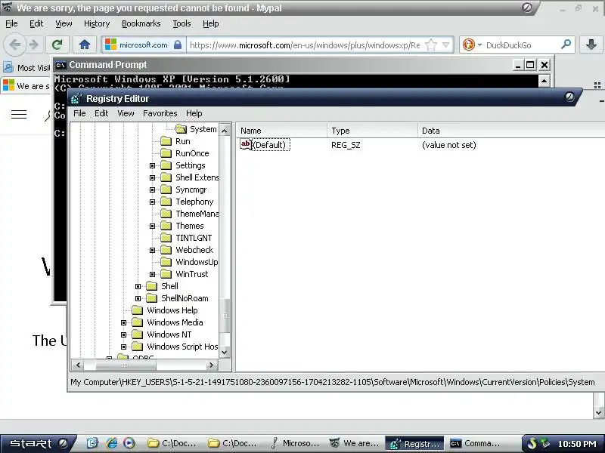Click the padlock site security icon
Viewport: 605px width, 453px height.
pyautogui.click(x=178, y=45)
